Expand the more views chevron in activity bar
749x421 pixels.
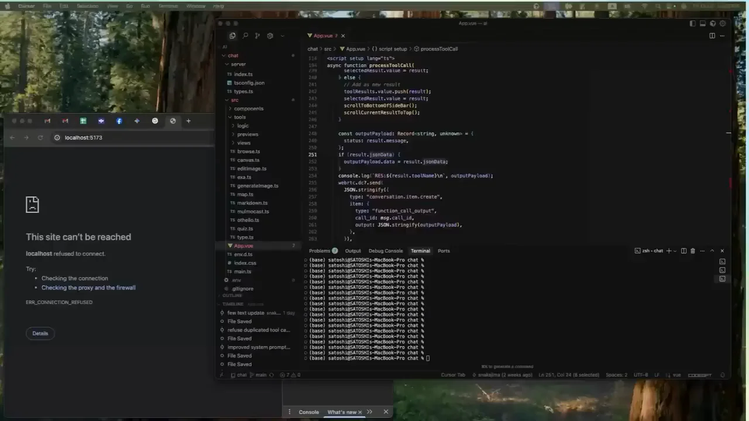click(282, 36)
